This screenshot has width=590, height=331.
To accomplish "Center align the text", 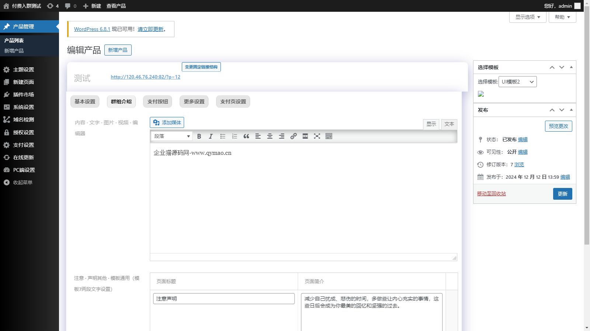I will click(270, 136).
